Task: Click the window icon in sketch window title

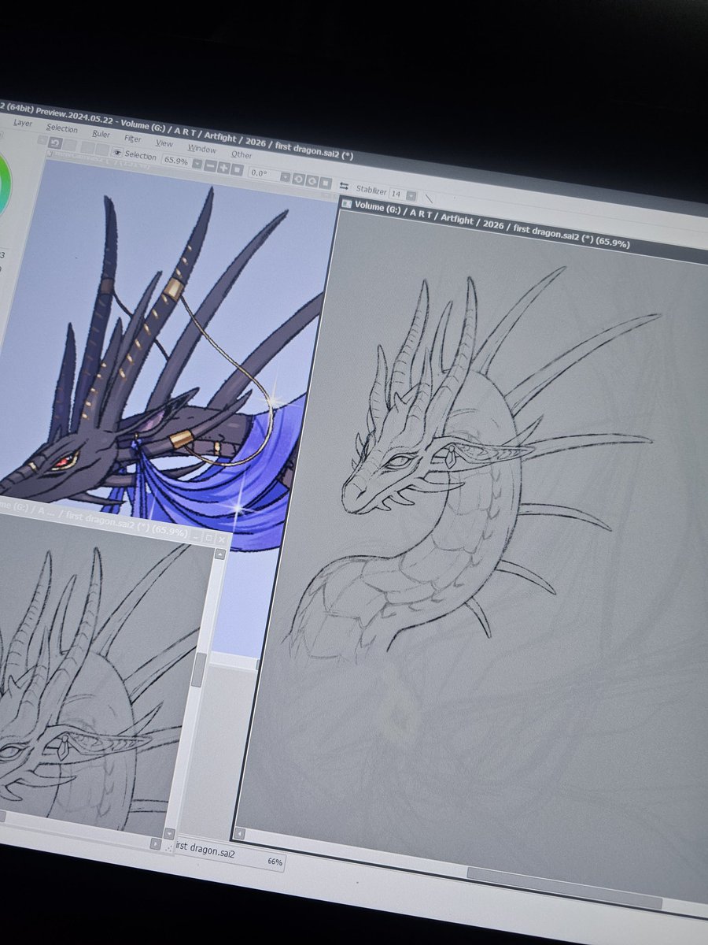Action: click(x=347, y=205)
